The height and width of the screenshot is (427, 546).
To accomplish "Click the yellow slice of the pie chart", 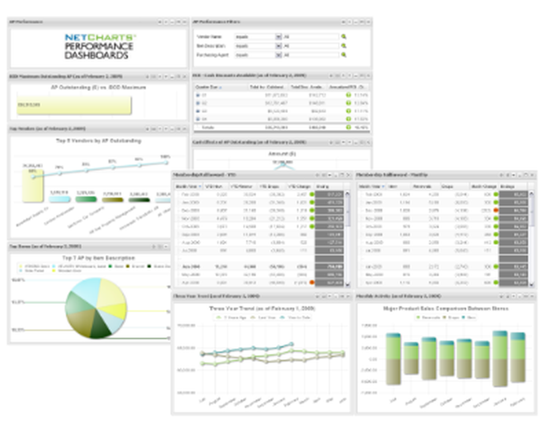I will tap(117, 311).
